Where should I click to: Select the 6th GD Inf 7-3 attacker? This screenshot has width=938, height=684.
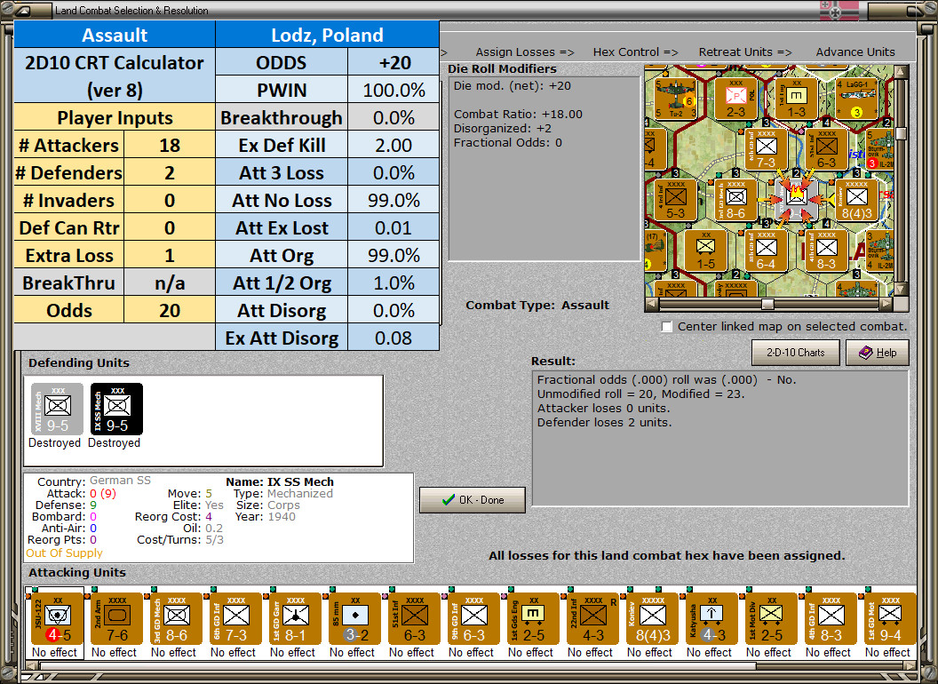point(235,619)
